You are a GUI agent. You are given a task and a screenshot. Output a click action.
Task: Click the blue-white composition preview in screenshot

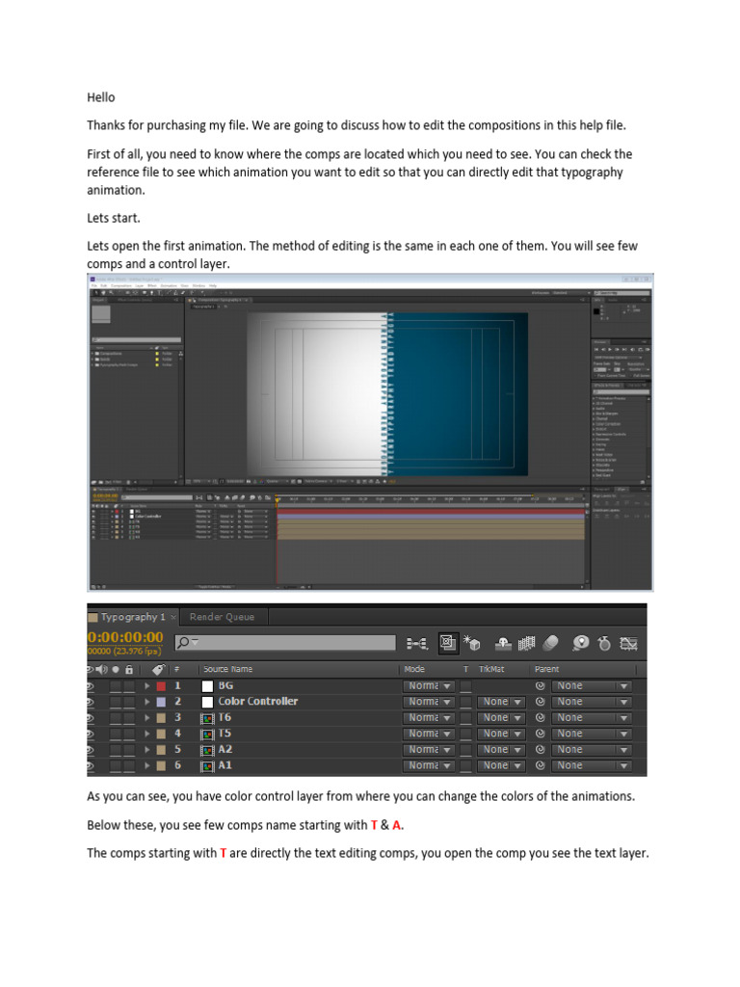coord(387,394)
